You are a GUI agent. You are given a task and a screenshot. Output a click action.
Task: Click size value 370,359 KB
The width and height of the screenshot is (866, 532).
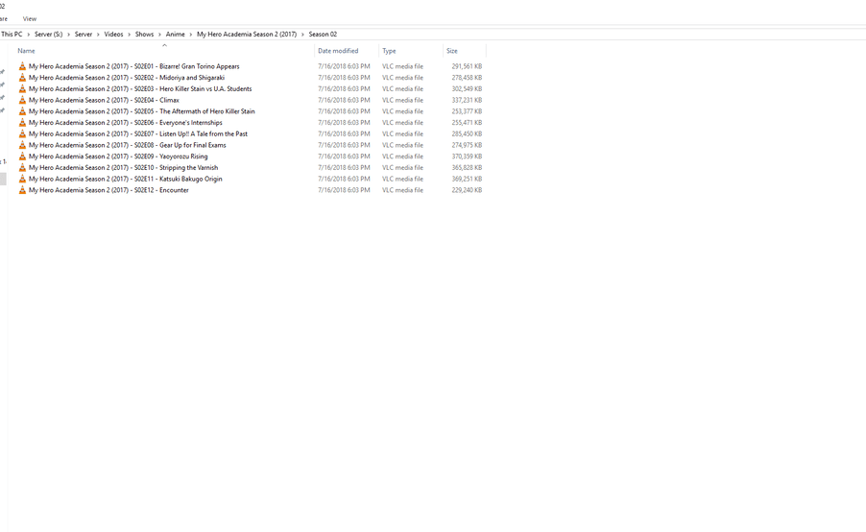(467, 157)
